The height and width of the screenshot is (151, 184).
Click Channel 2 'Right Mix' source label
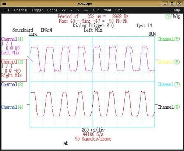[11, 75]
